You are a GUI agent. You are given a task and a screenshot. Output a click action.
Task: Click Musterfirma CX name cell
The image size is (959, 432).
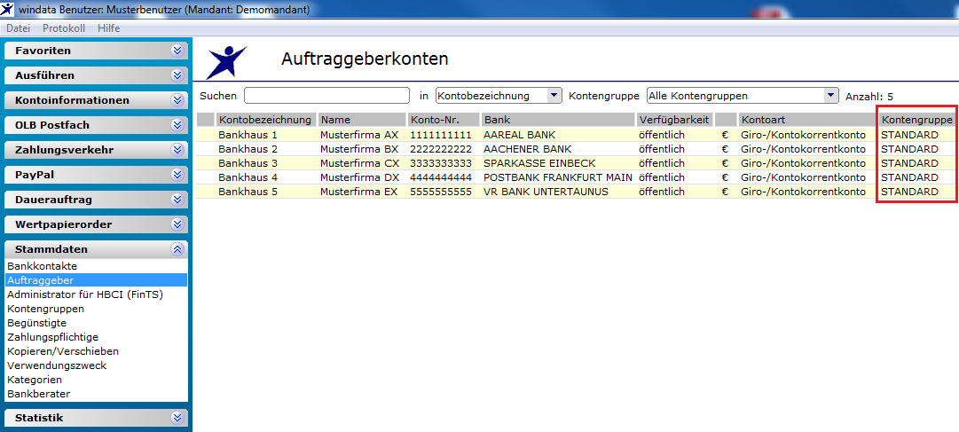(x=359, y=163)
